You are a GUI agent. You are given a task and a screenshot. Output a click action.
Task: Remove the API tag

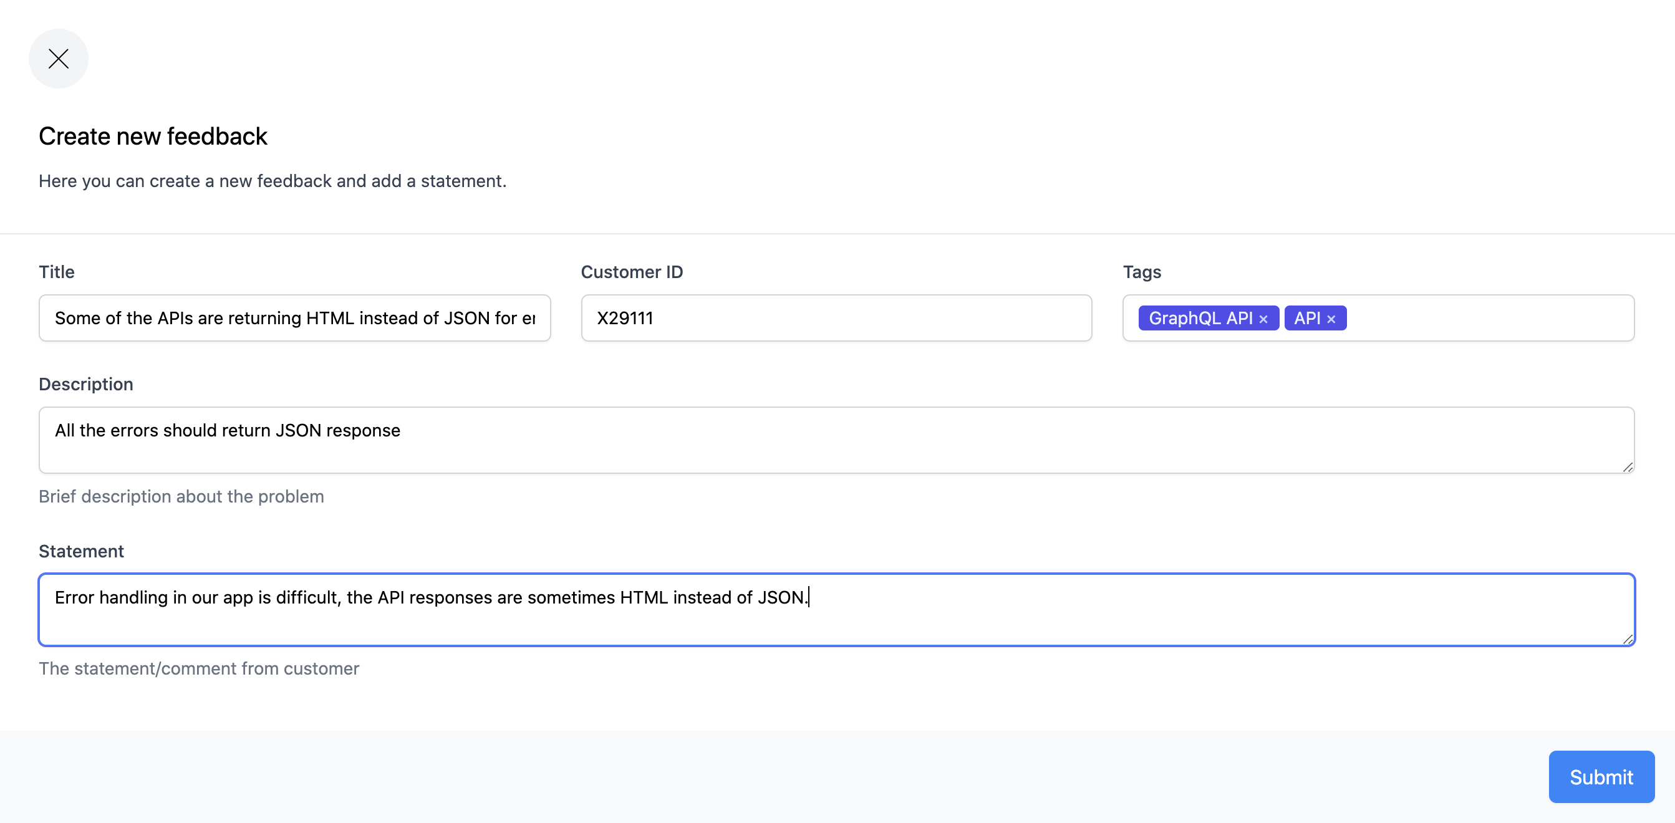click(1331, 319)
